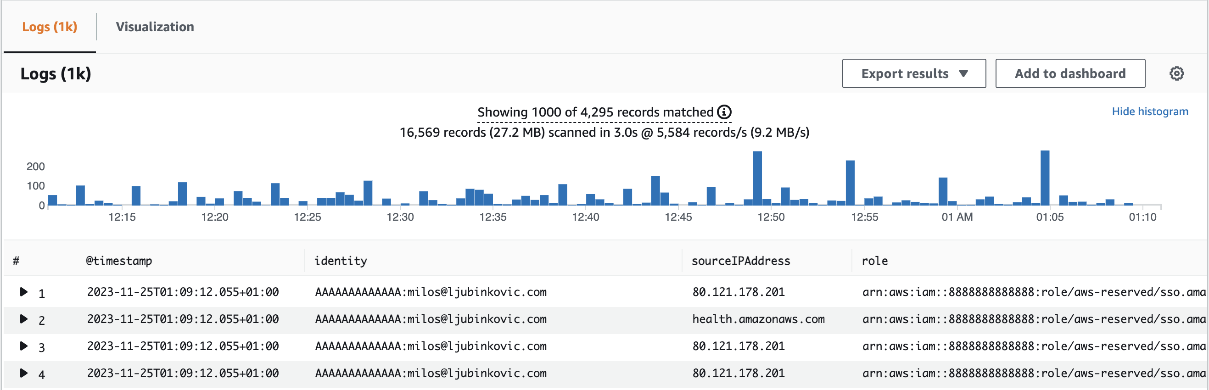Expand log row 2 details
The height and width of the screenshot is (390, 1209).
coord(23,319)
